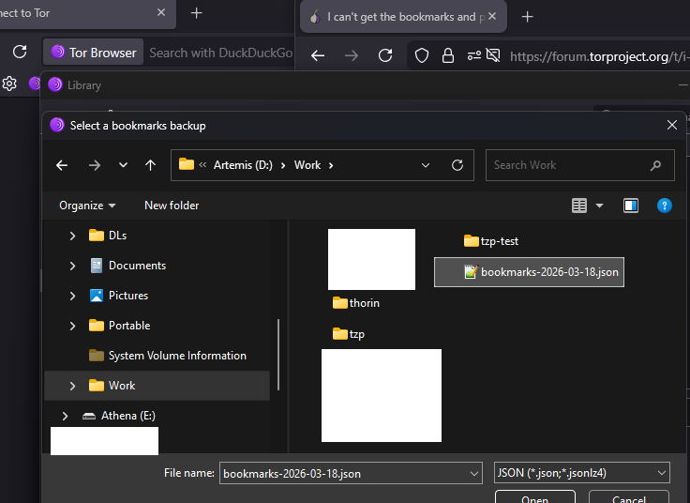Reload page in the Tor Browser window
The width and height of the screenshot is (690, 503).
(20, 52)
